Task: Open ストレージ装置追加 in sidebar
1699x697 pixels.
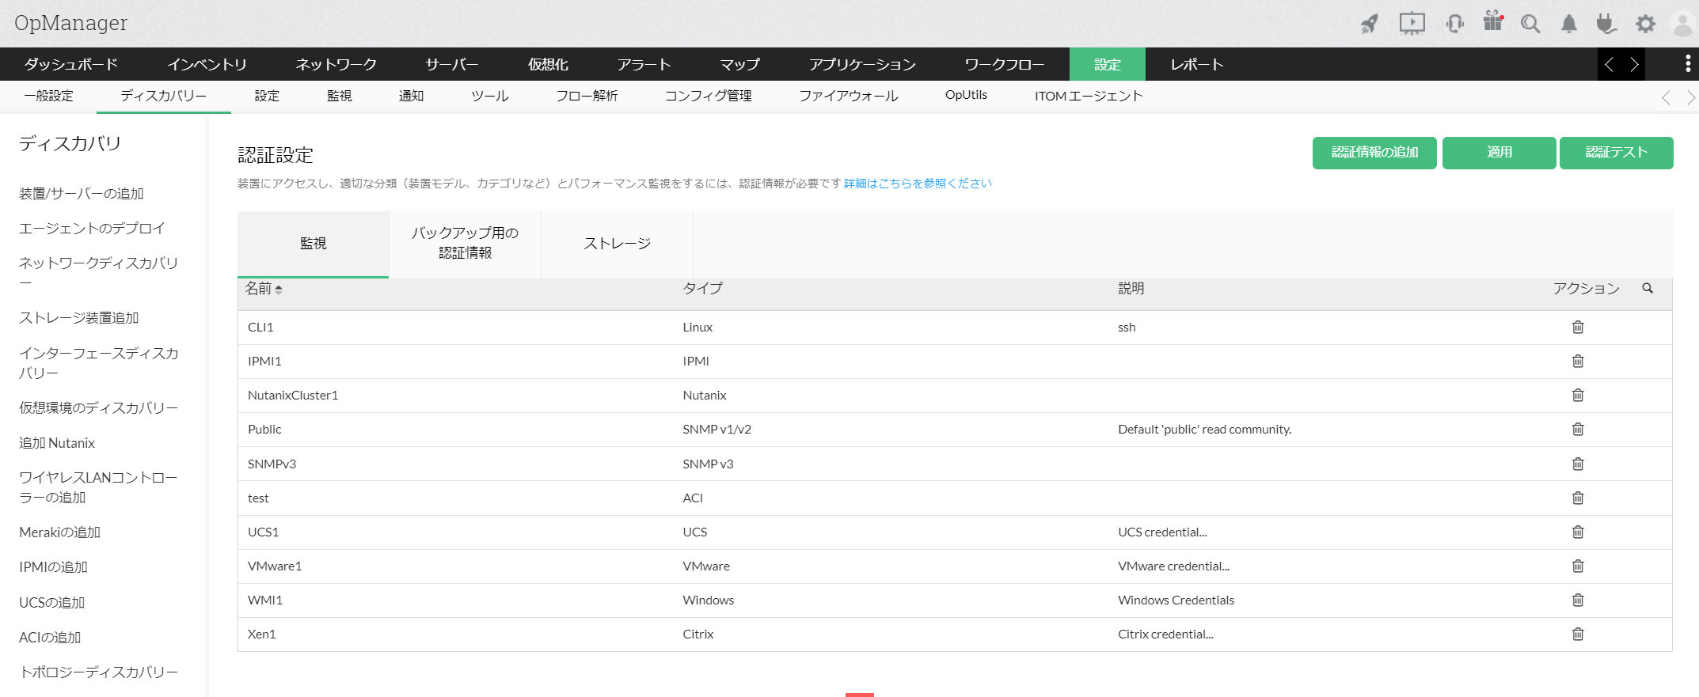Action: (x=79, y=318)
